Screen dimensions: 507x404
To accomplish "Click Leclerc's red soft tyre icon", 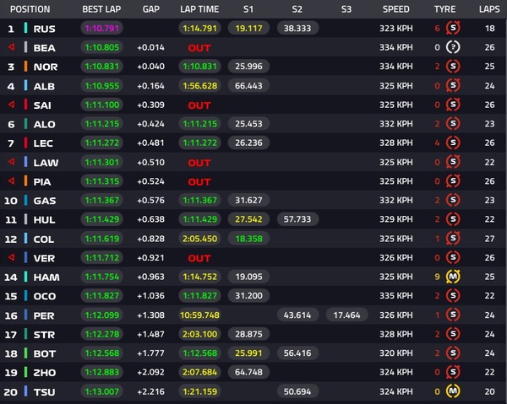I will [x=453, y=143].
